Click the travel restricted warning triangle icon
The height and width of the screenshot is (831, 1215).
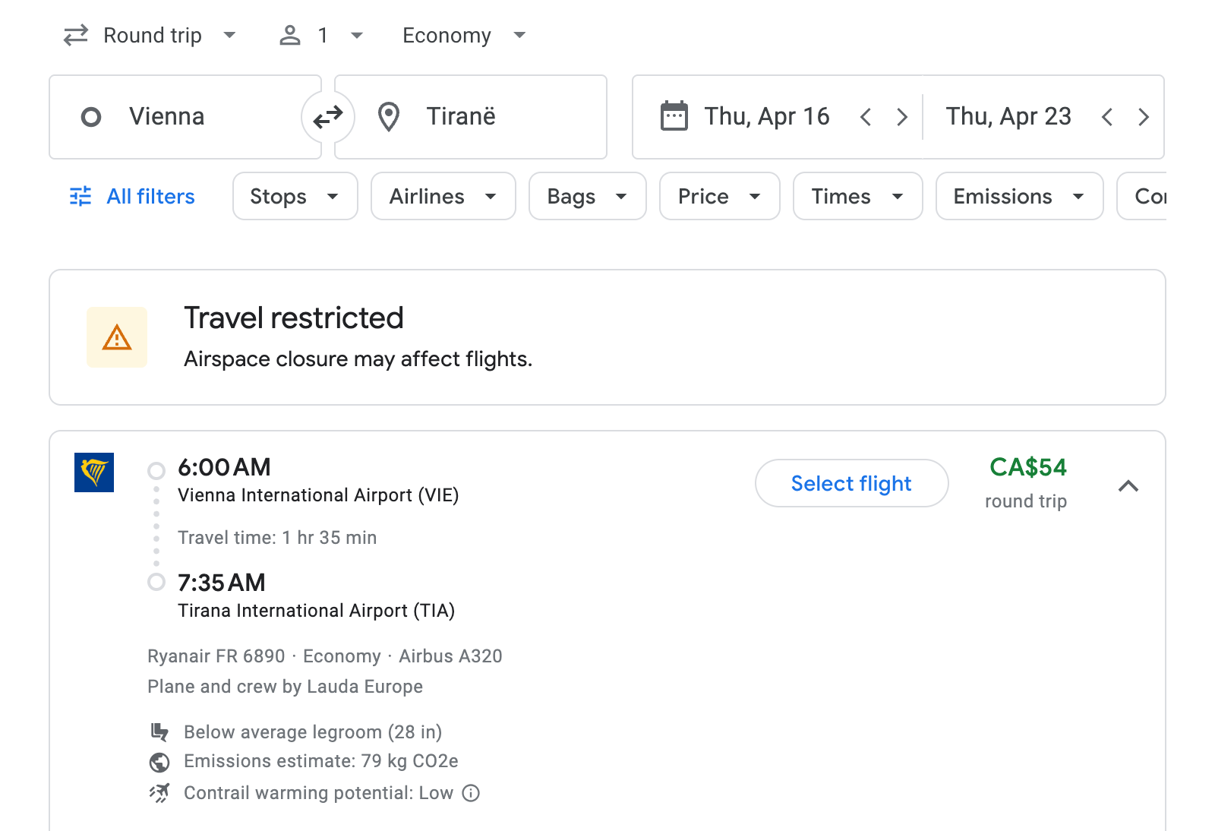click(116, 337)
